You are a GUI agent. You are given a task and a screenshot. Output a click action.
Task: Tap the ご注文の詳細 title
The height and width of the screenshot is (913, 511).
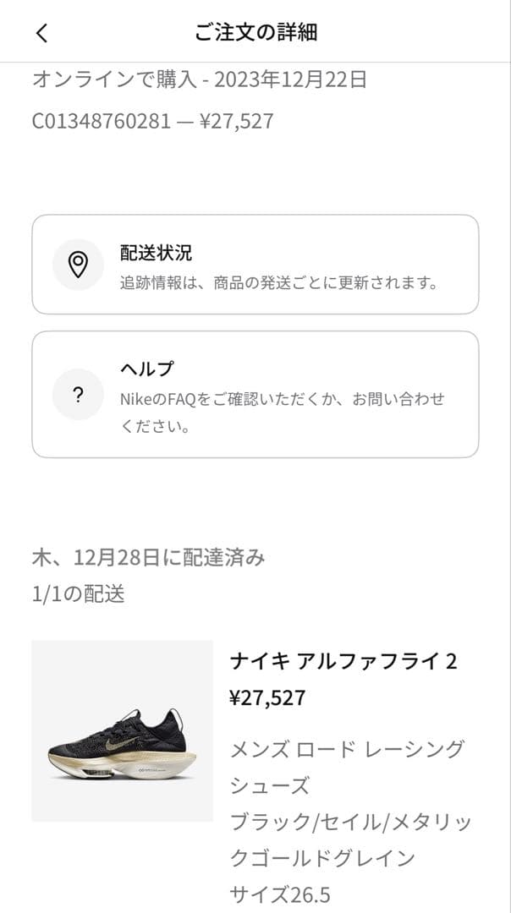255,33
